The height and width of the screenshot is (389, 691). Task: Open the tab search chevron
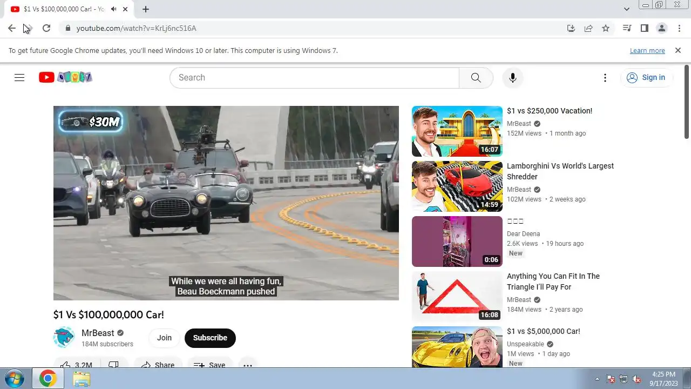[x=626, y=9]
